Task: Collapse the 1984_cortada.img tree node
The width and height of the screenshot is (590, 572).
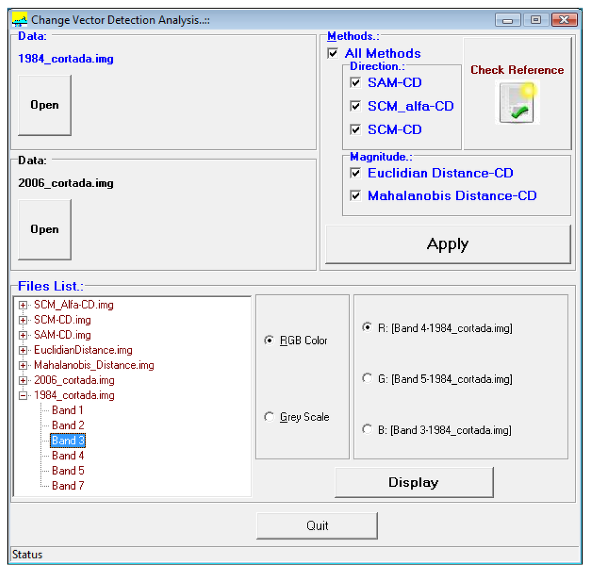Action: 23,395
